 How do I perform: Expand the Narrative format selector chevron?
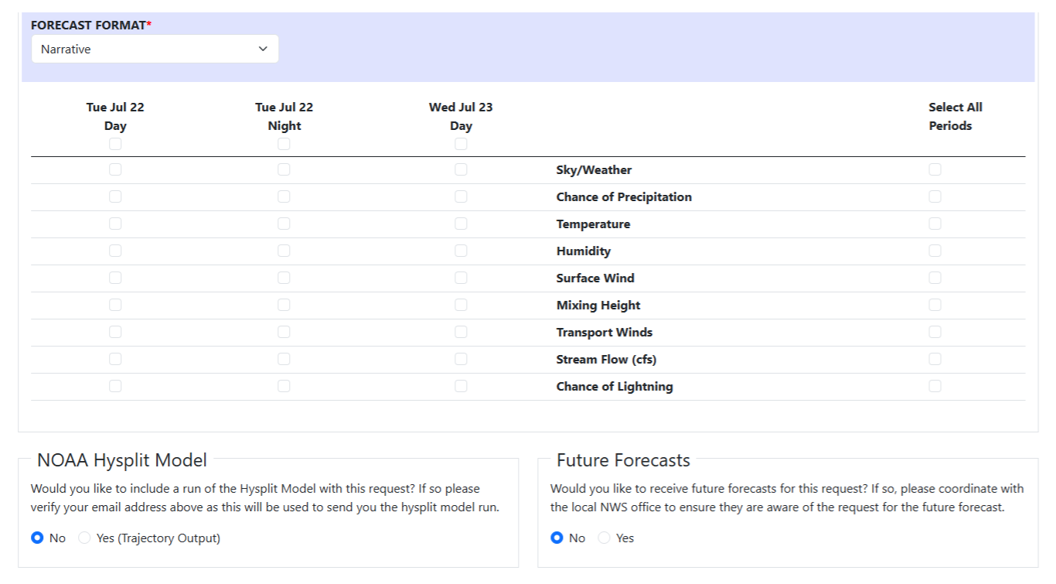click(x=261, y=48)
